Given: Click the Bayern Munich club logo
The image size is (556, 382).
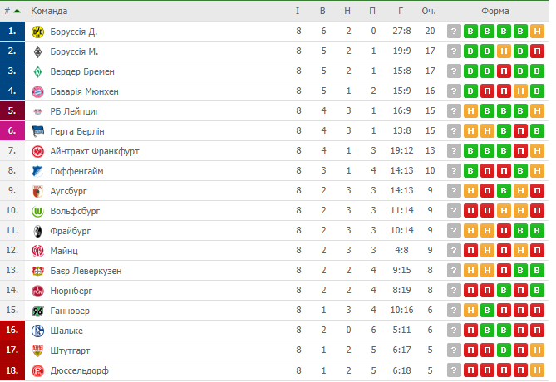Looking at the screenshot, I should (37, 91).
